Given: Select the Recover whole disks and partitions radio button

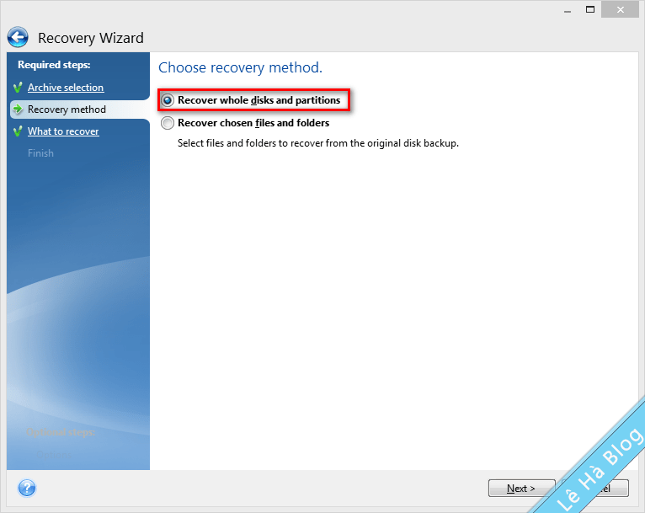Looking at the screenshot, I should [x=168, y=100].
